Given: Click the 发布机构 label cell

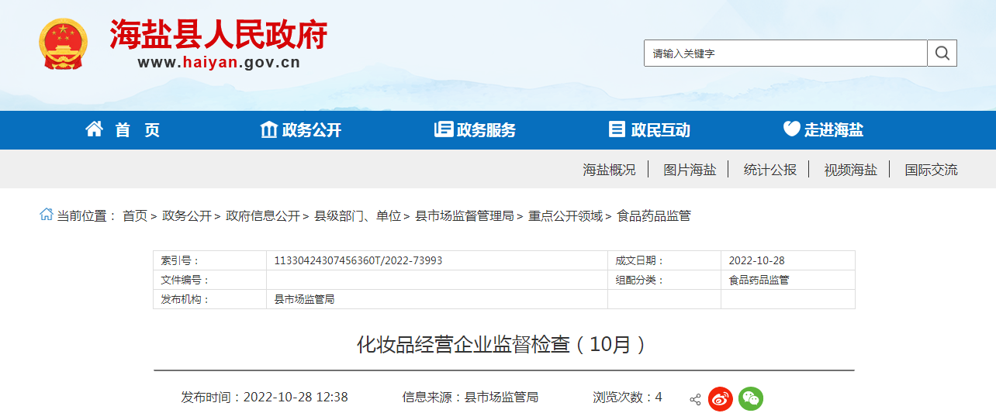Looking at the screenshot, I should coord(209,299).
